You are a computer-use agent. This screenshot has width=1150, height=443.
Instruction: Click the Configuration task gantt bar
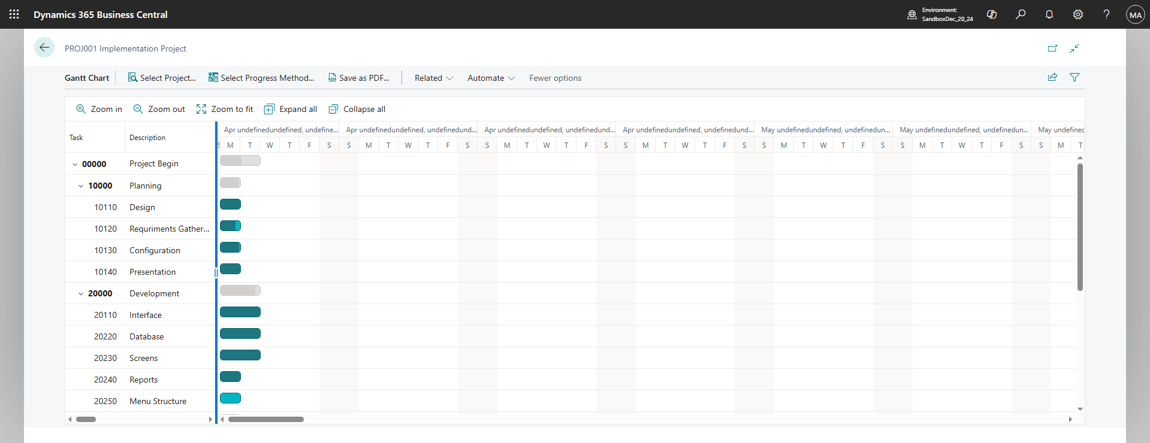(x=230, y=247)
